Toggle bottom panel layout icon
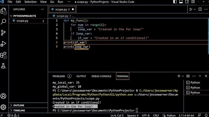The image size is (209, 117). (x=181, y=2)
